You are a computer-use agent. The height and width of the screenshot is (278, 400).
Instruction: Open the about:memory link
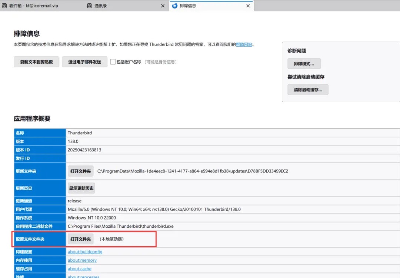pyautogui.click(x=82, y=260)
